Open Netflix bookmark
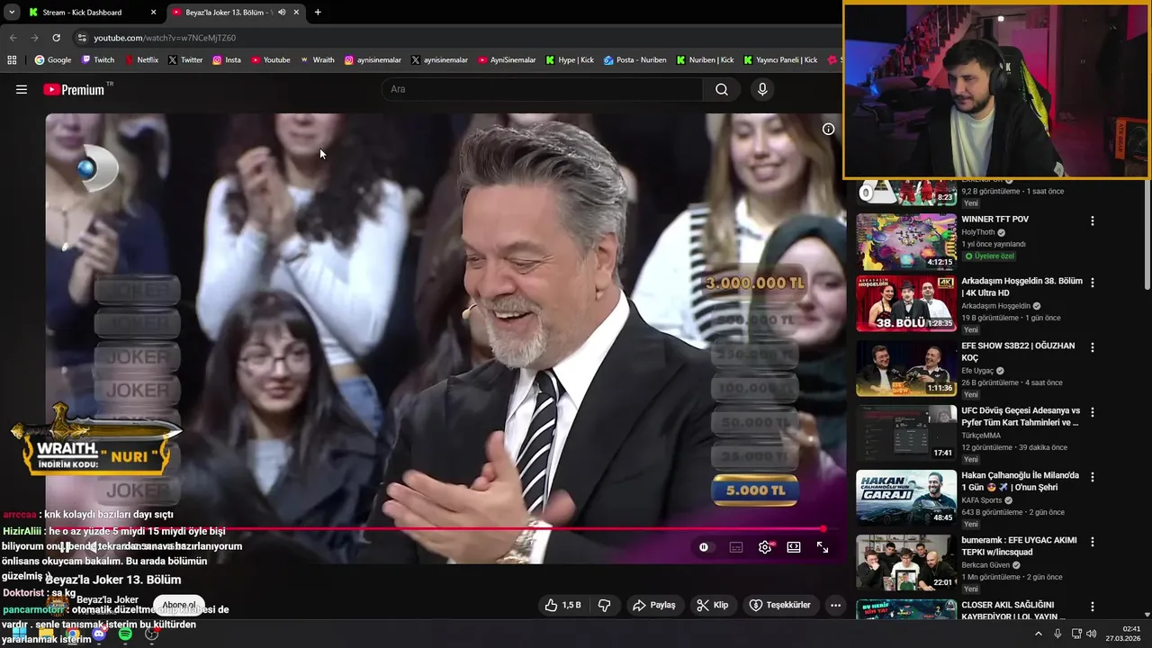The width and height of the screenshot is (1152, 648). [x=140, y=60]
